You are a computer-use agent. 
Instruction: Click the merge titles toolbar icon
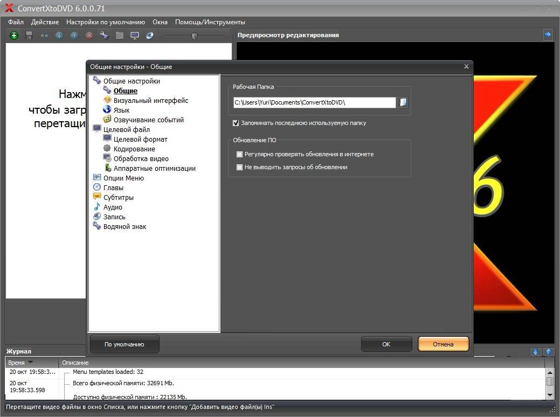click(x=44, y=36)
